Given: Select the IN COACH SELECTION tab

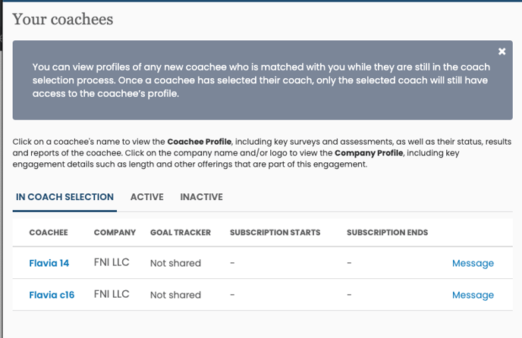Looking at the screenshot, I should coord(64,197).
